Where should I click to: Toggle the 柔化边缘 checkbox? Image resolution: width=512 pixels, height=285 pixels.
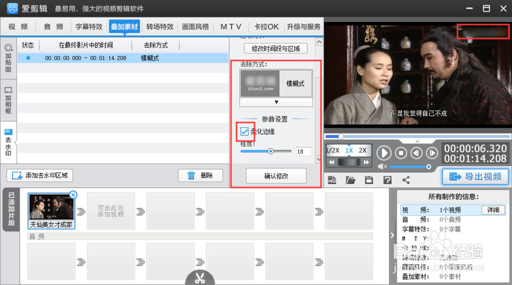click(244, 131)
